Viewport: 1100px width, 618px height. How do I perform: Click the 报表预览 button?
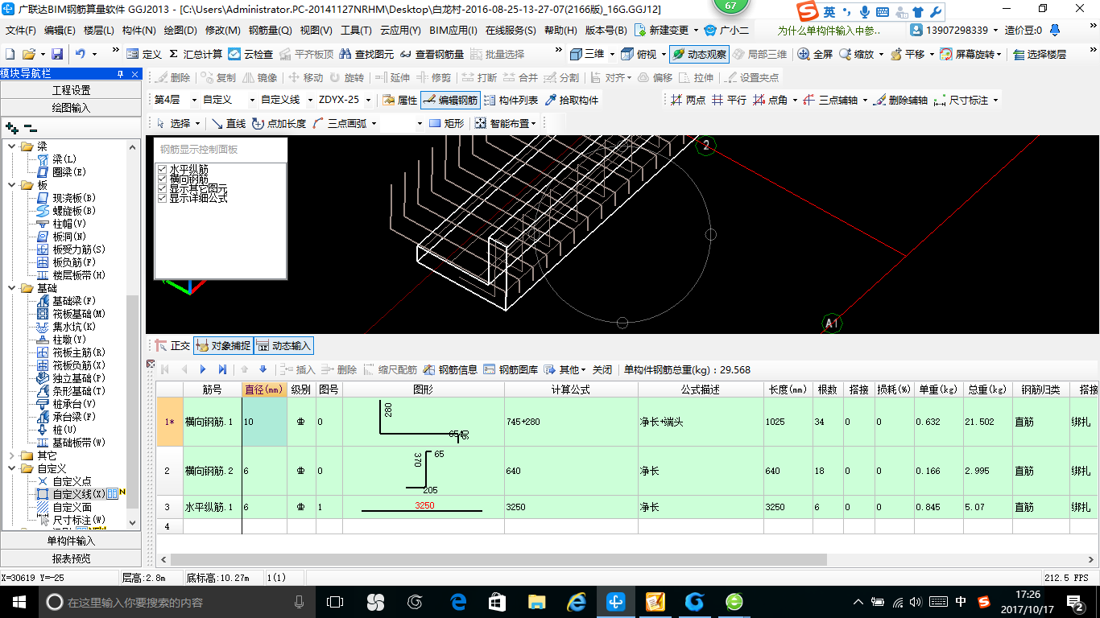pos(71,558)
